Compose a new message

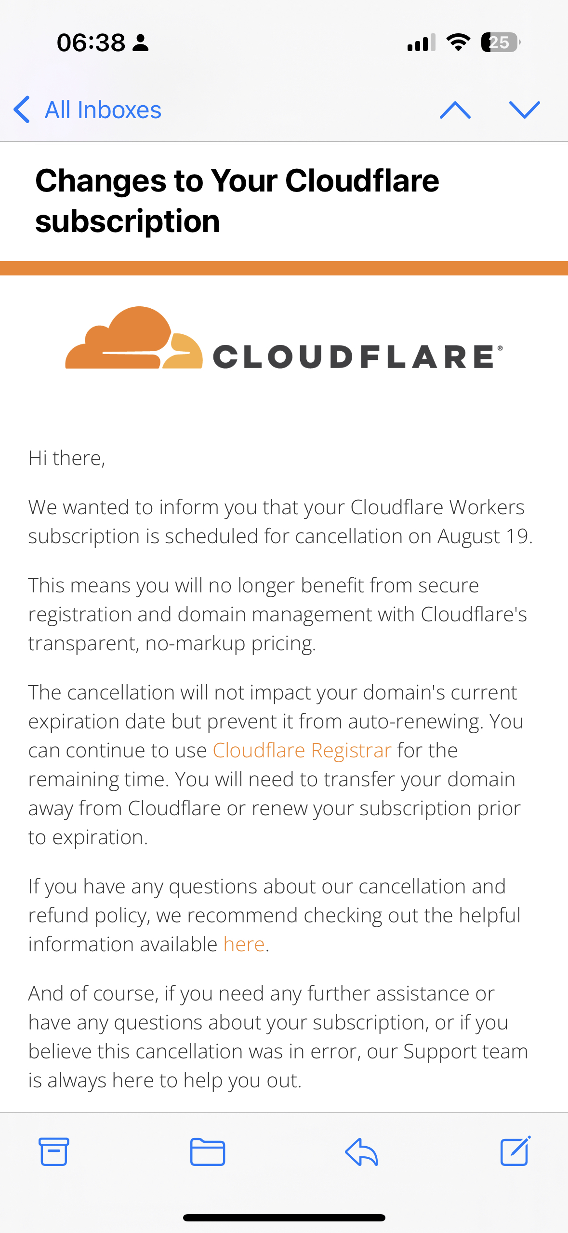click(x=515, y=1151)
